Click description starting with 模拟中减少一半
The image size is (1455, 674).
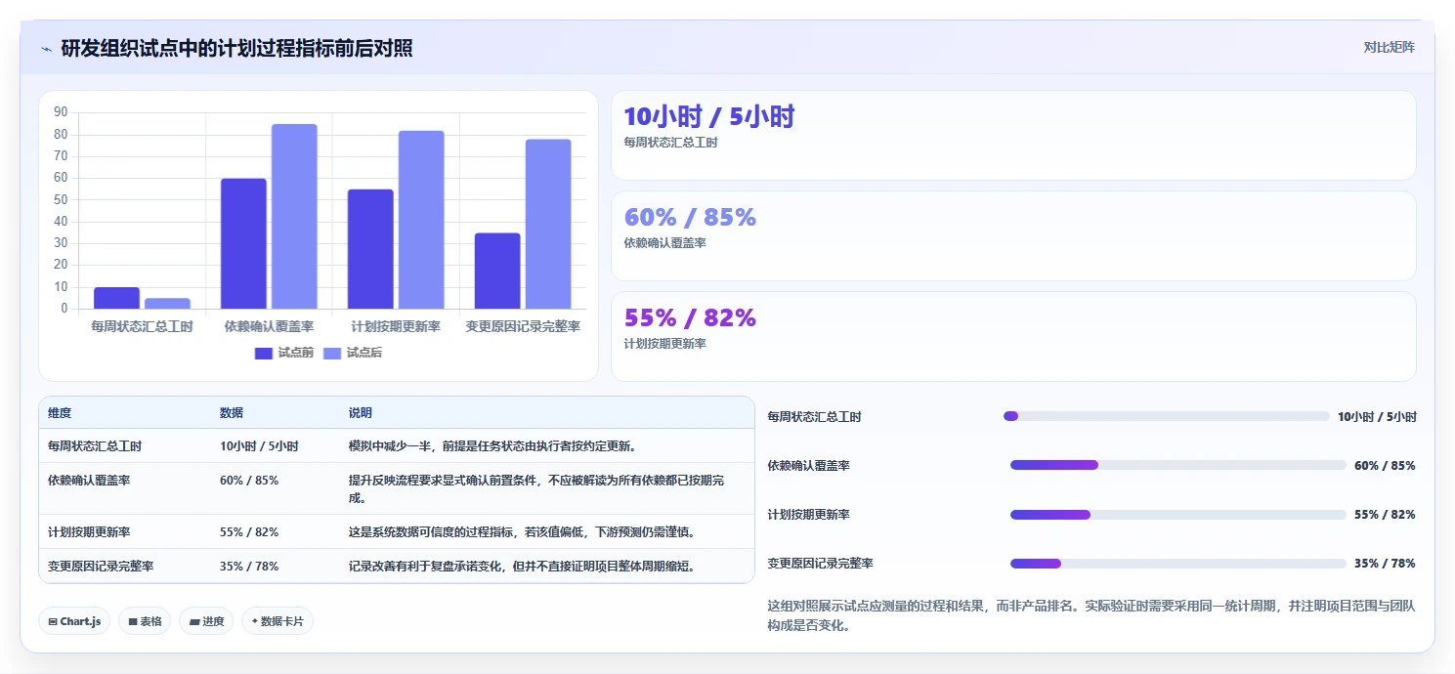(x=492, y=445)
